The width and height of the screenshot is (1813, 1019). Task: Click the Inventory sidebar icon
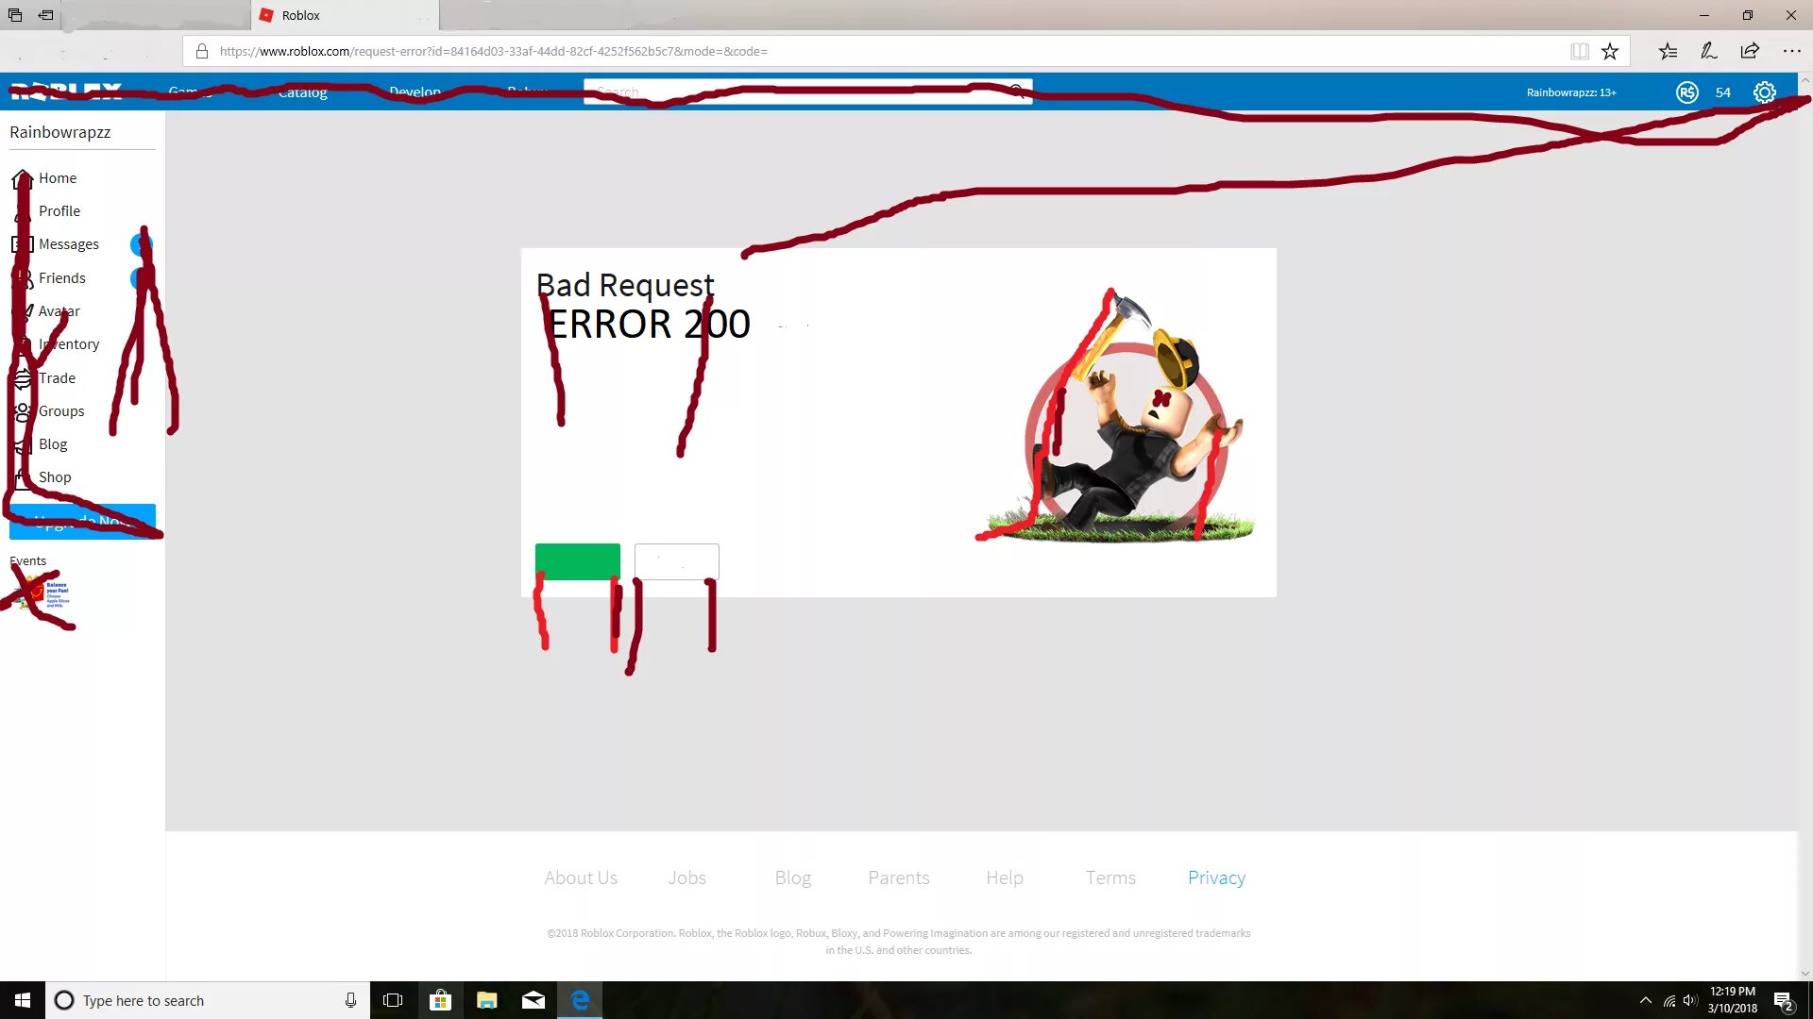tap(21, 343)
